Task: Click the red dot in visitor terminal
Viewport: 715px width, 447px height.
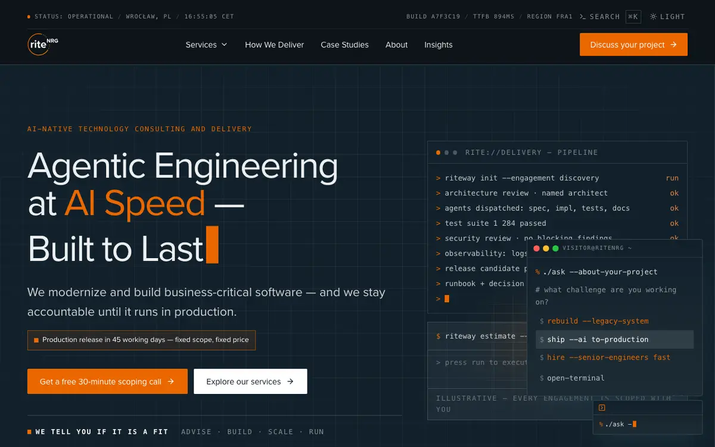Action: [536, 248]
